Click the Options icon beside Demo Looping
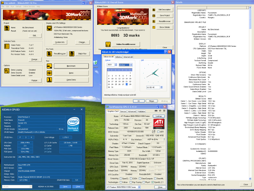The height and width of the screenshot is (191, 254). tap(7, 71)
